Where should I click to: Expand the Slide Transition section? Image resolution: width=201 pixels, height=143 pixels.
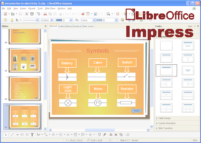(x=166, y=128)
